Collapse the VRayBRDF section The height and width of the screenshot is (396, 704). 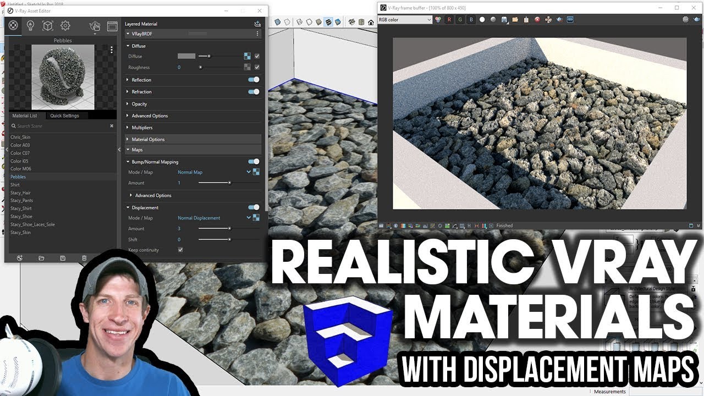(128, 34)
